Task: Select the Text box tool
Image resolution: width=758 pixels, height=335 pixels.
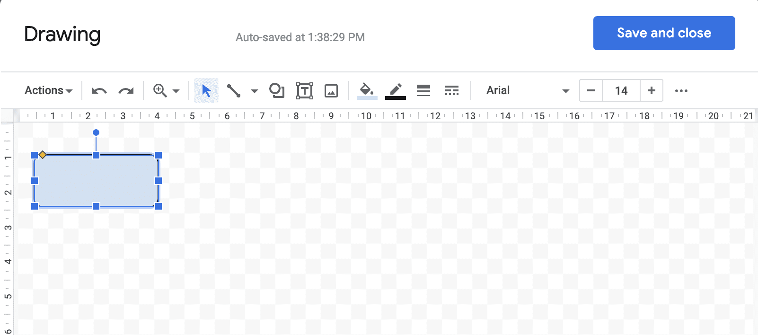Action: [305, 90]
